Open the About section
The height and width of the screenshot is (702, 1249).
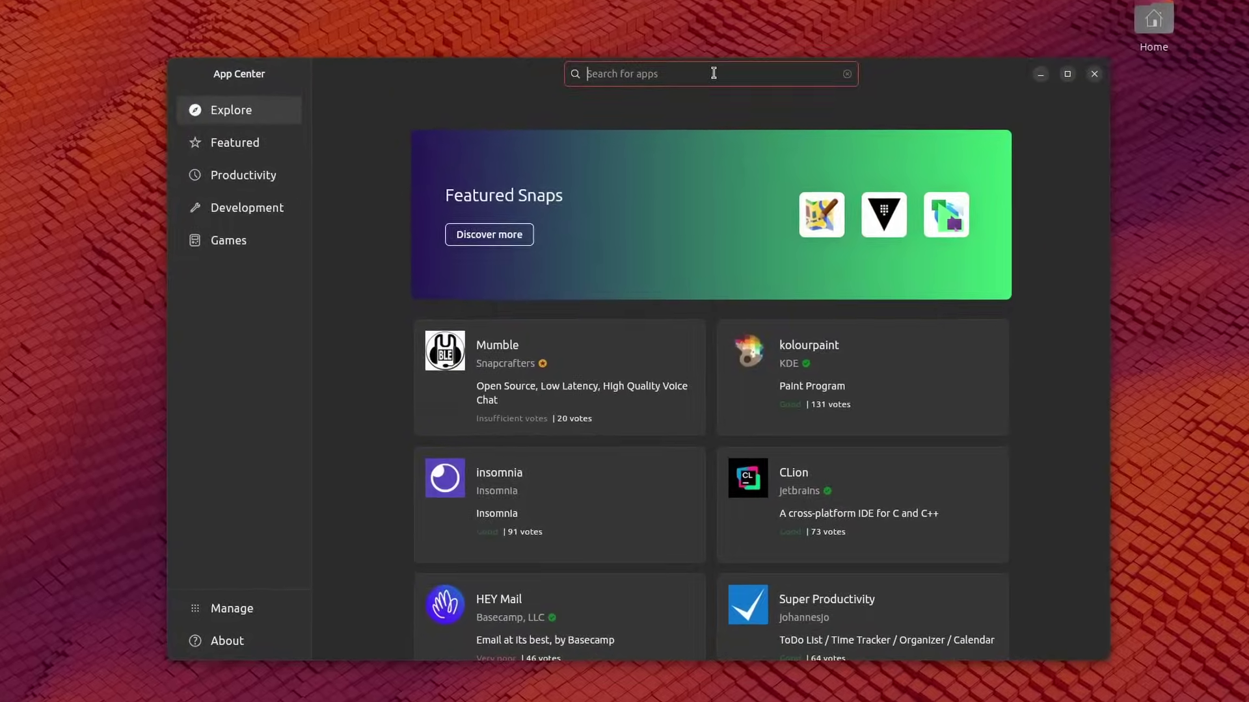tap(226, 640)
